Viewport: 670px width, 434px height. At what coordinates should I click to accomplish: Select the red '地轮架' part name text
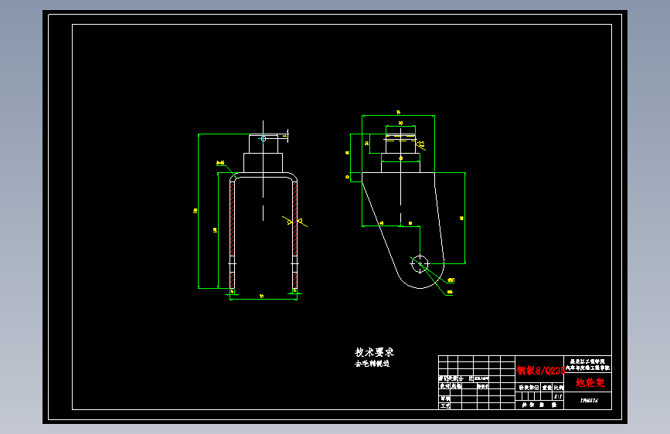[590, 383]
